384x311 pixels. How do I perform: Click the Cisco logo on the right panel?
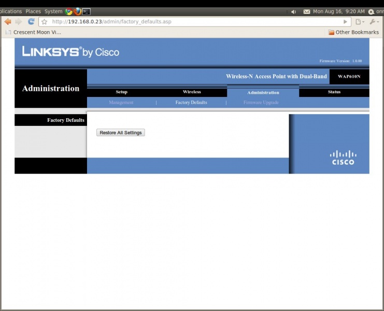343,158
